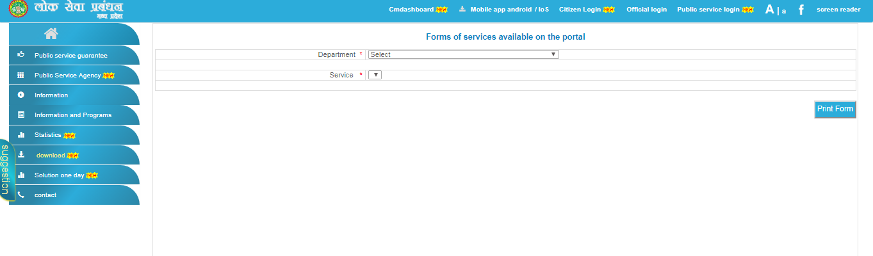Image resolution: width=873 pixels, height=256 pixels.
Task: Click the portal logo emblem at top left
Action: click(x=19, y=10)
